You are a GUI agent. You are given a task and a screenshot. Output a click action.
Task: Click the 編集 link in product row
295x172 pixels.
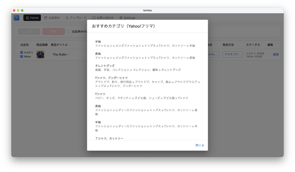click(276, 54)
